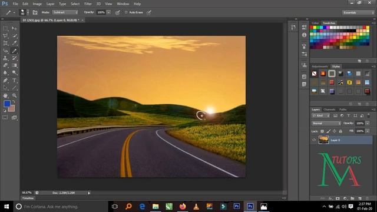Add a layer mask from Layers footer
The height and width of the screenshot is (212, 377).
pyautogui.click(x=338, y=198)
